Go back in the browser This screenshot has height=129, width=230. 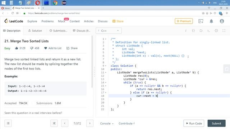[x=3, y=13]
